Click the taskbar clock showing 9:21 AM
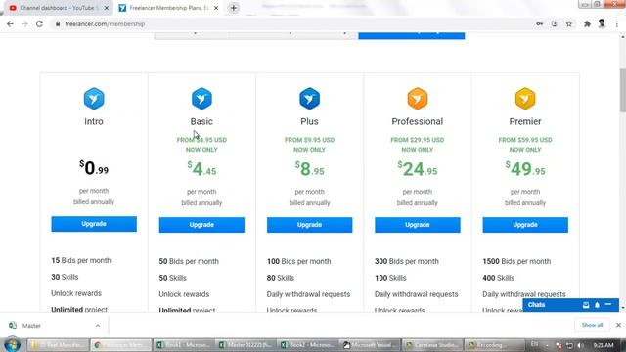Image resolution: width=626 pixels, height=352 pixels. 603,345
